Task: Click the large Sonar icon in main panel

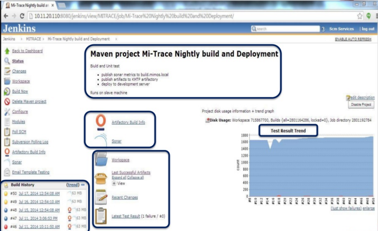Action: coord(101,140)
